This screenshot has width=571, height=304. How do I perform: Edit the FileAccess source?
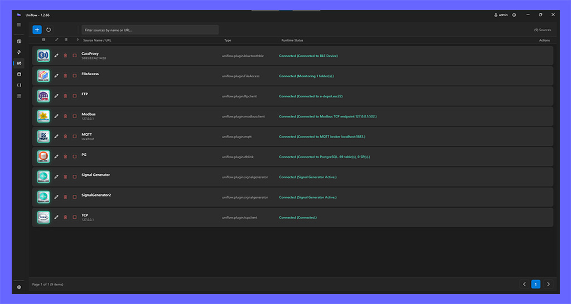pyautogui.click(x=56, y=76)
